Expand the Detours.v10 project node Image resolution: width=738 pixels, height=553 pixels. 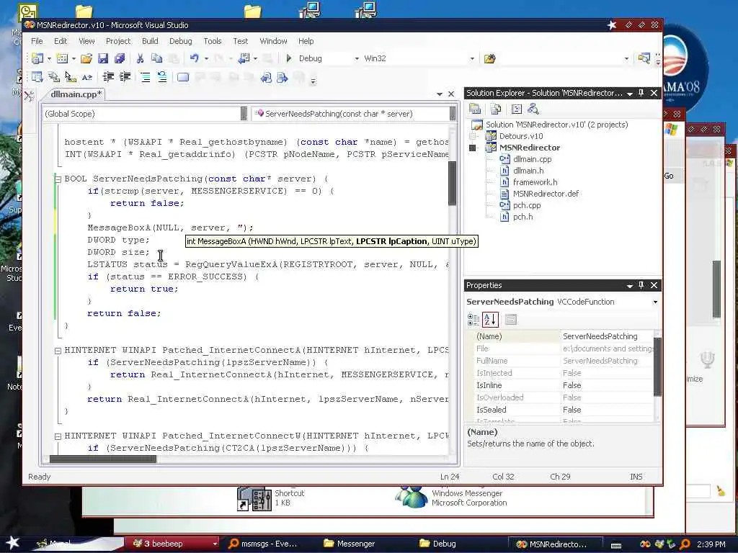(473, 136)
